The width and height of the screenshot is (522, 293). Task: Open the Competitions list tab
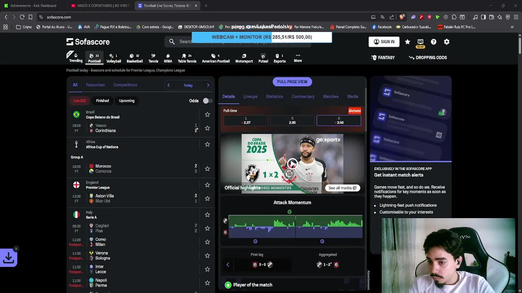tap(125, 85)
